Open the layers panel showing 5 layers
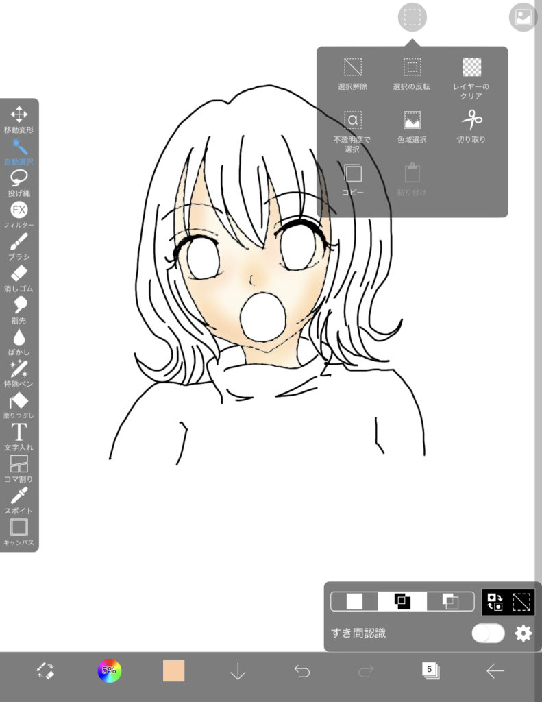The image size is (542, 702). coord(430,671)
